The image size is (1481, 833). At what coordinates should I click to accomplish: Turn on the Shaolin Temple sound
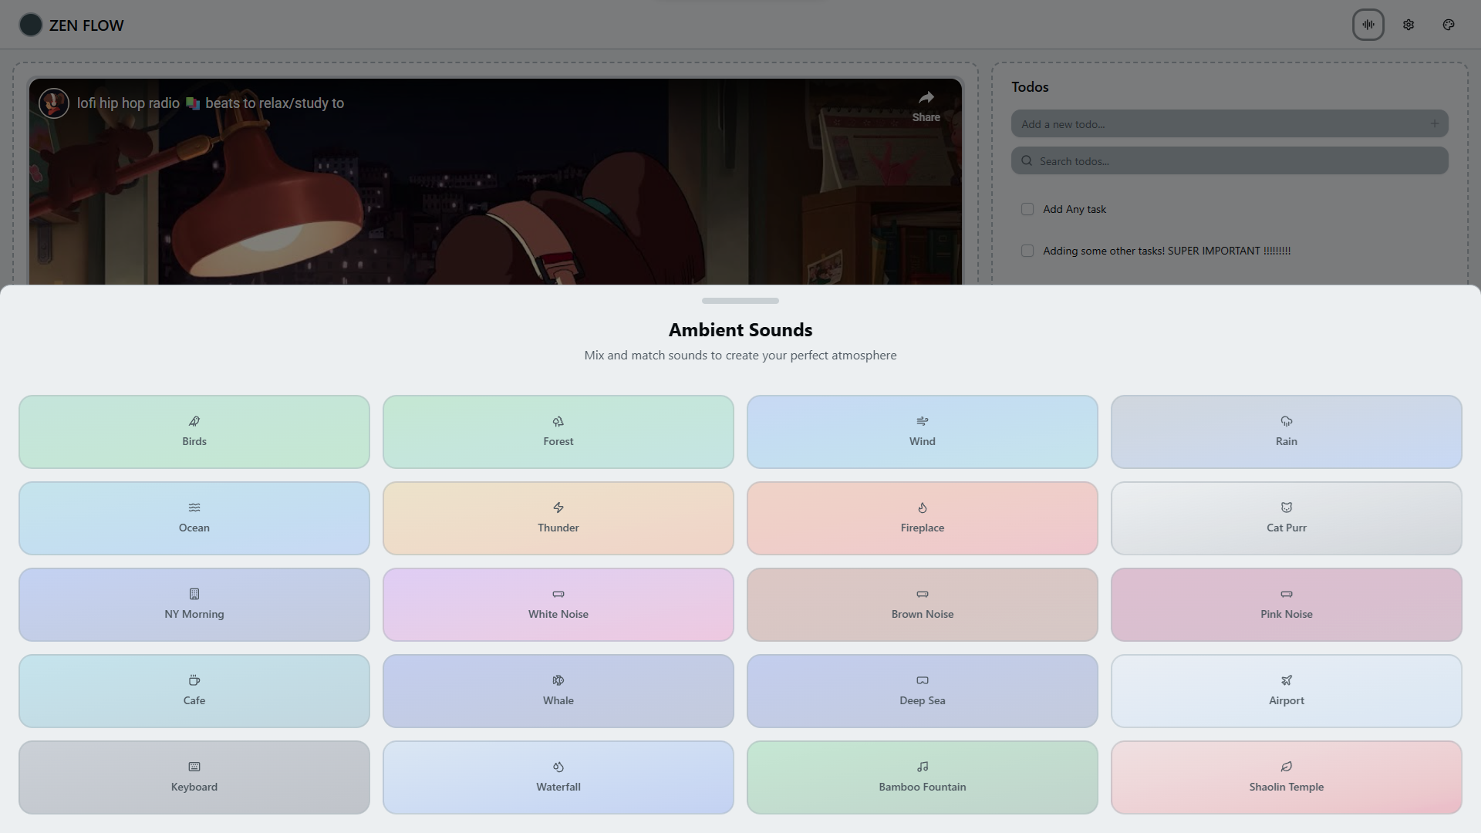click(x=1287, y=777)
